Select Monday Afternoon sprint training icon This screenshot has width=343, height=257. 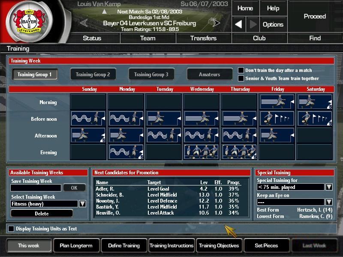[126, 135]
